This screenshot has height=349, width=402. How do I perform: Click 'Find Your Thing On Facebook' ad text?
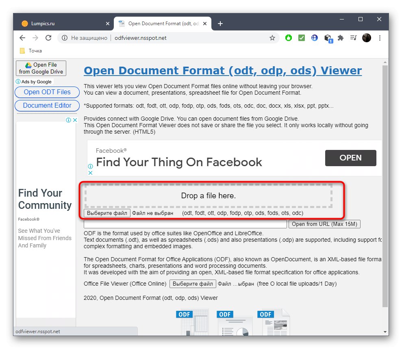[x=179, y=162]
